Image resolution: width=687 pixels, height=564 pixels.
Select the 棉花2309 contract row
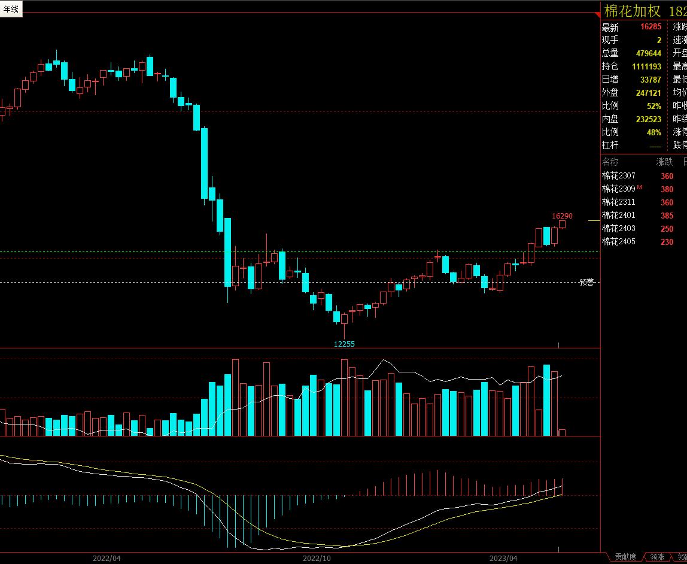643,189
